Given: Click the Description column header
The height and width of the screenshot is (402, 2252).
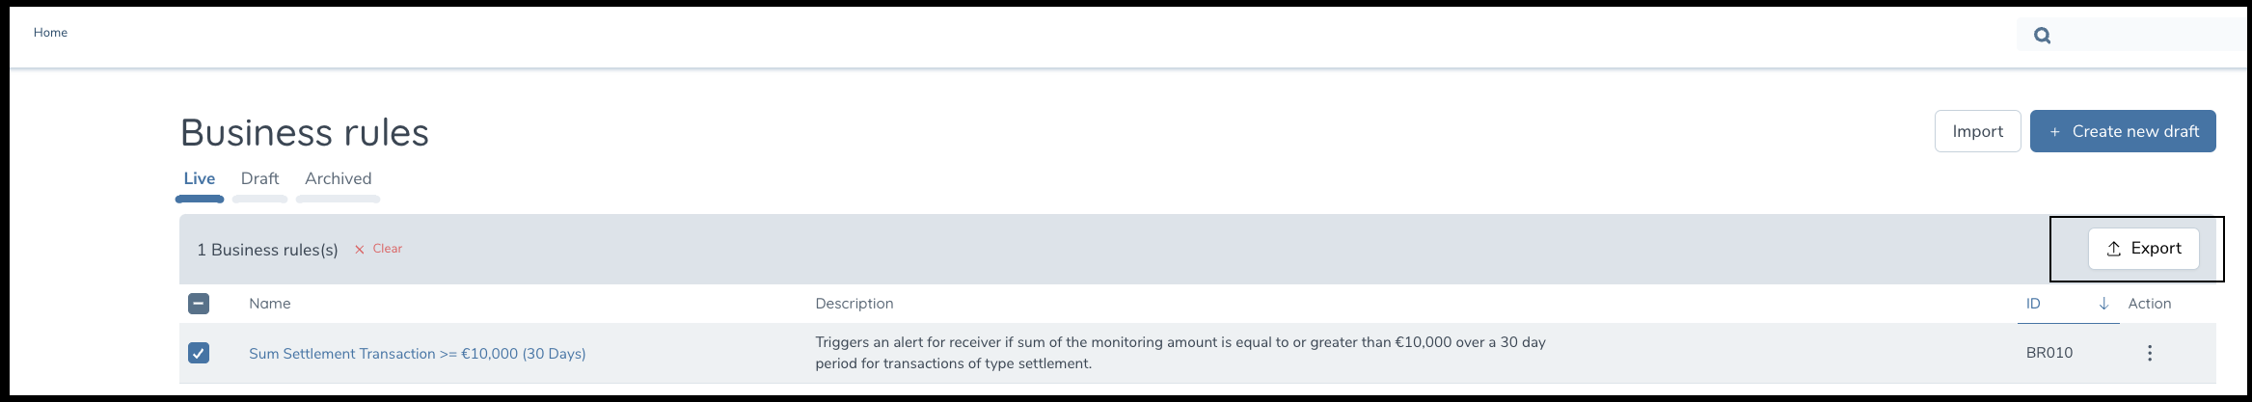Looking at the screenshot, I should (854, 304).
